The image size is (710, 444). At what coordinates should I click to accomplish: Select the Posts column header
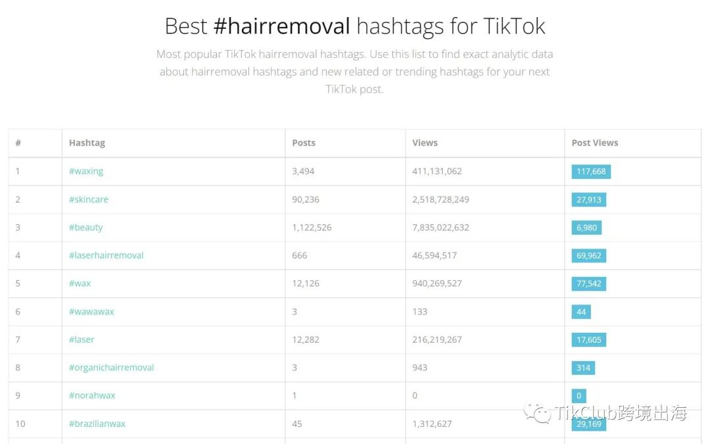point(304,143)
